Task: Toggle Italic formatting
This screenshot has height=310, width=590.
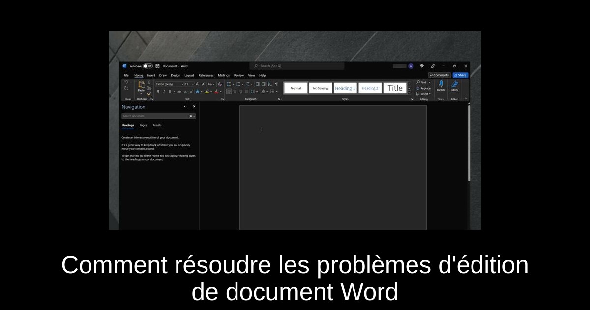Action: 164,92
